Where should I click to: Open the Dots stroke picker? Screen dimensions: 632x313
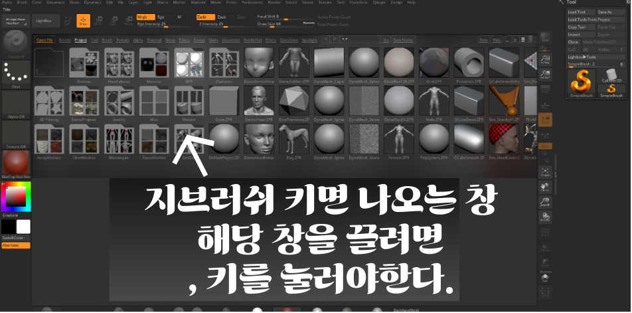[x=16, y=74]
